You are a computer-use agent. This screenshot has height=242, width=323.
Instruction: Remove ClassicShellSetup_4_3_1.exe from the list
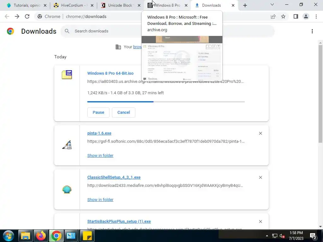[260, 177]
